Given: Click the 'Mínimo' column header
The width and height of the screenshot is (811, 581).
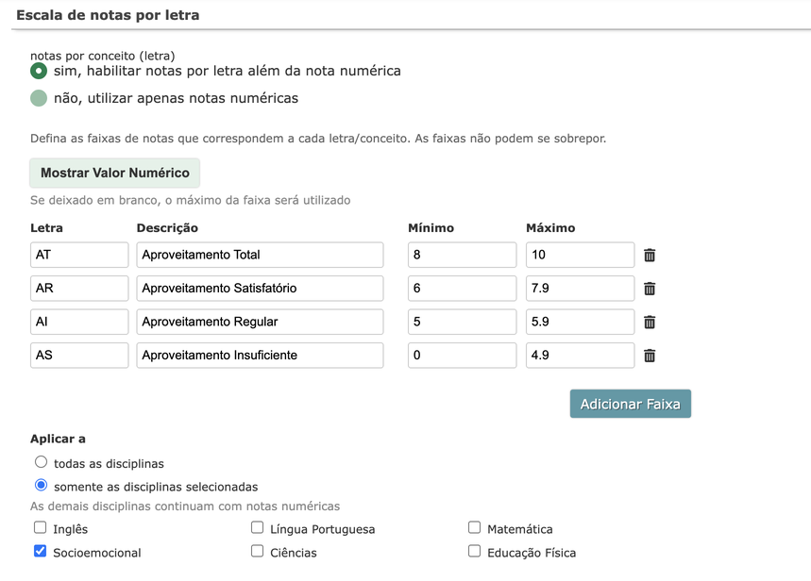Looking at the screenshot, I should point(431,228).
